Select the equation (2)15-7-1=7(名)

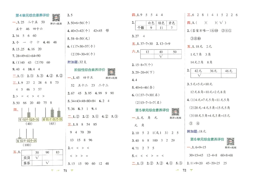pyautogui.click(x=148, y=103)
